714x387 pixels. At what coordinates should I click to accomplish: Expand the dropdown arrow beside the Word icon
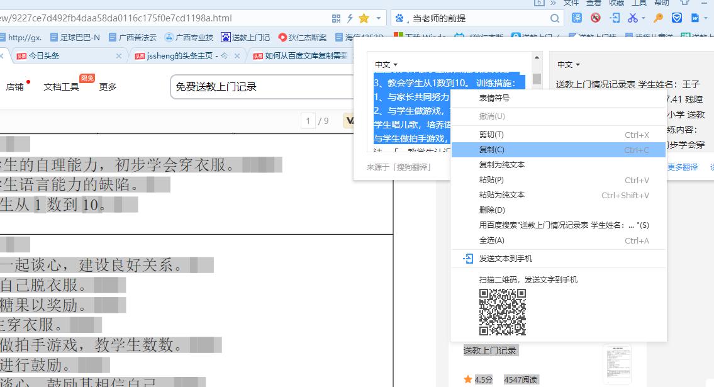pyautogui.click(x=705, y=18)
